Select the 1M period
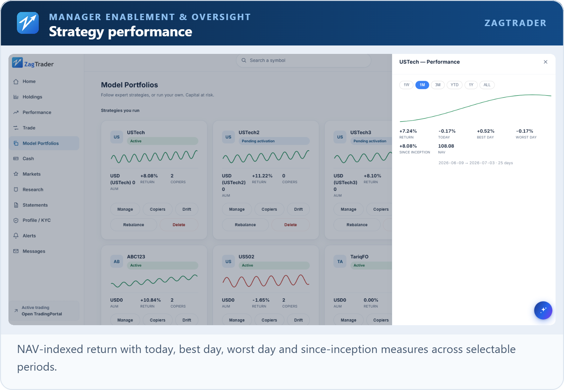Viewport: 564px width, 390px height. click(x=422, y=85)
